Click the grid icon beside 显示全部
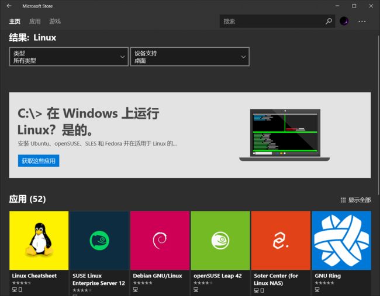This screenshot has height=296, width=380. click(x=343, y=200)
